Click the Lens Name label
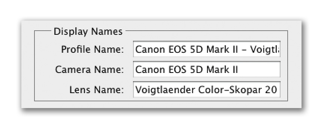The image size is (327, 135). tap(96, 90)
